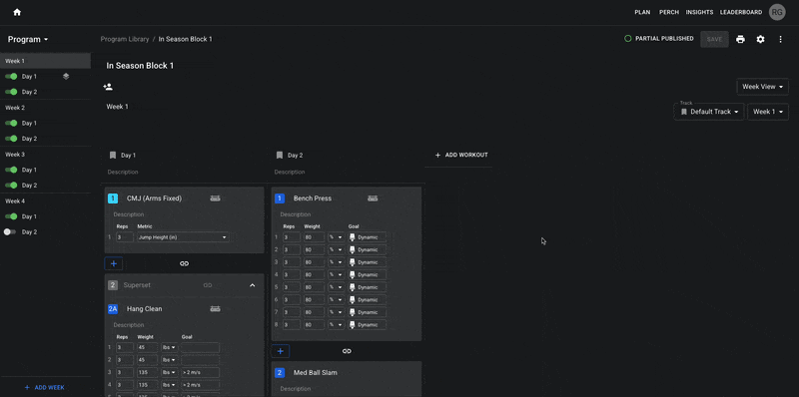This screenshot has width=799, height=397.
Task: Click the link icon below CMJ card
Action: click(x=185, y=263)
